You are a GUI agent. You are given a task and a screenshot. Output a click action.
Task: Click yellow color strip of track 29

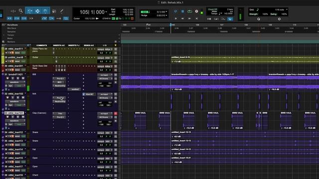tap(3, 60)
